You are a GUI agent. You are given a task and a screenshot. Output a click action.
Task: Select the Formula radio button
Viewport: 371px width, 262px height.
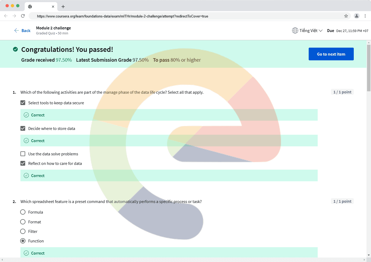23,212
